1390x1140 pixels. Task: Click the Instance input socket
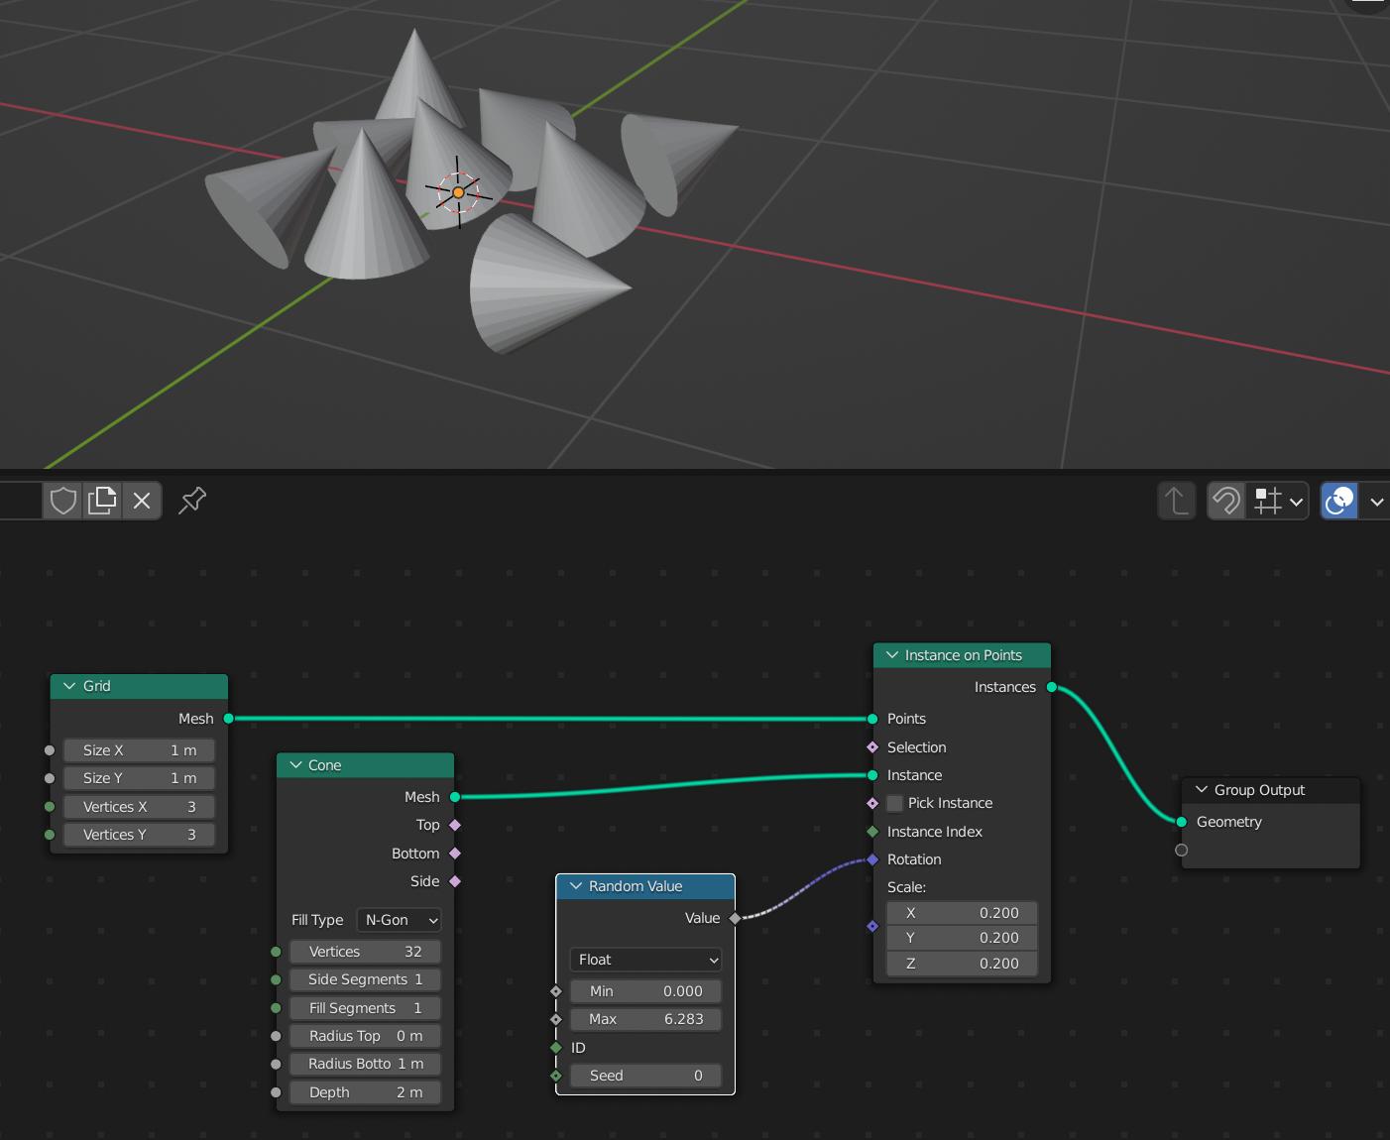[x=872, y=775]
